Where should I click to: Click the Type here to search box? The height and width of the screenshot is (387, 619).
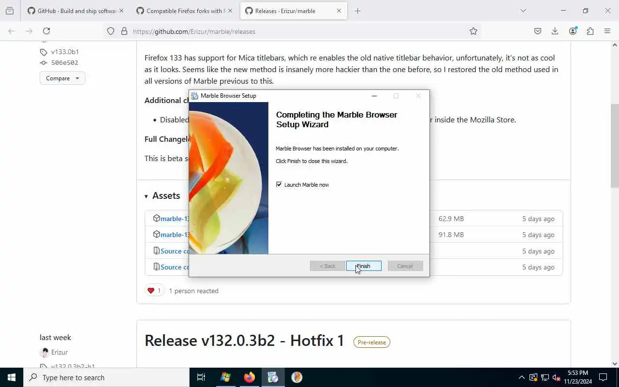[x=106, y=377]
